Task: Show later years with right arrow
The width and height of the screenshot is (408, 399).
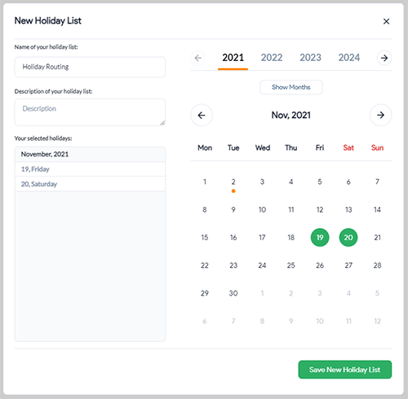Action: point(384,58)
